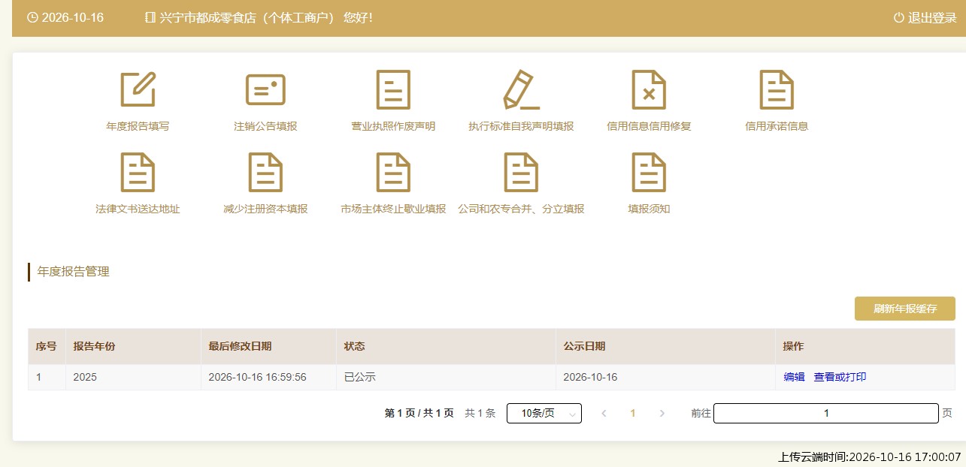Image resolution: width=966 pixels, height=467 pixels.
Task: Open 法律文书送达地址 document icon
Action: (x=138, y=172)
